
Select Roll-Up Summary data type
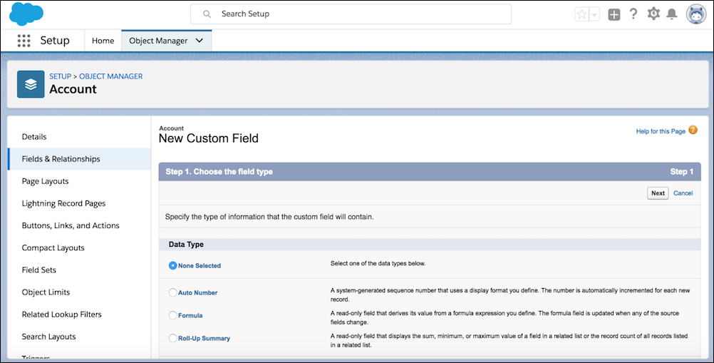click(172, 338)
